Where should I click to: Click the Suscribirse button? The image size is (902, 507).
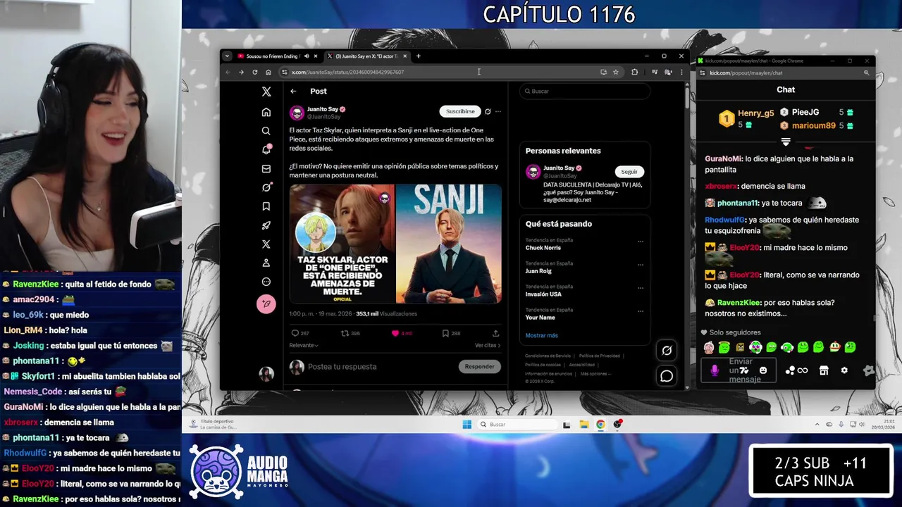460,111
